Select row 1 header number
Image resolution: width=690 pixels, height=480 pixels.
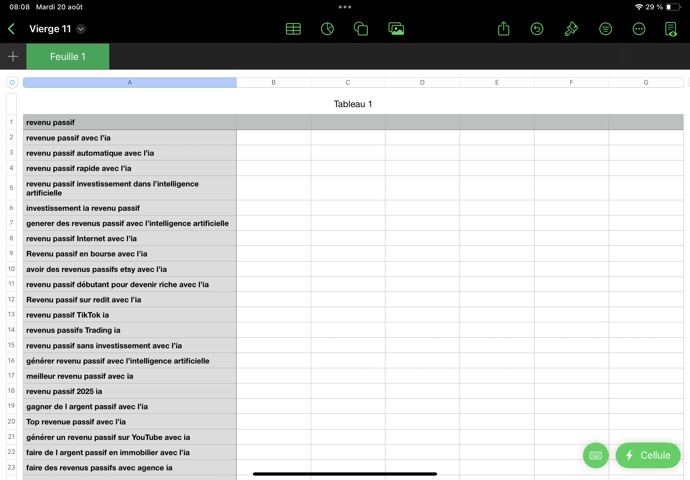pyautogui.click(x=11, y=122)
